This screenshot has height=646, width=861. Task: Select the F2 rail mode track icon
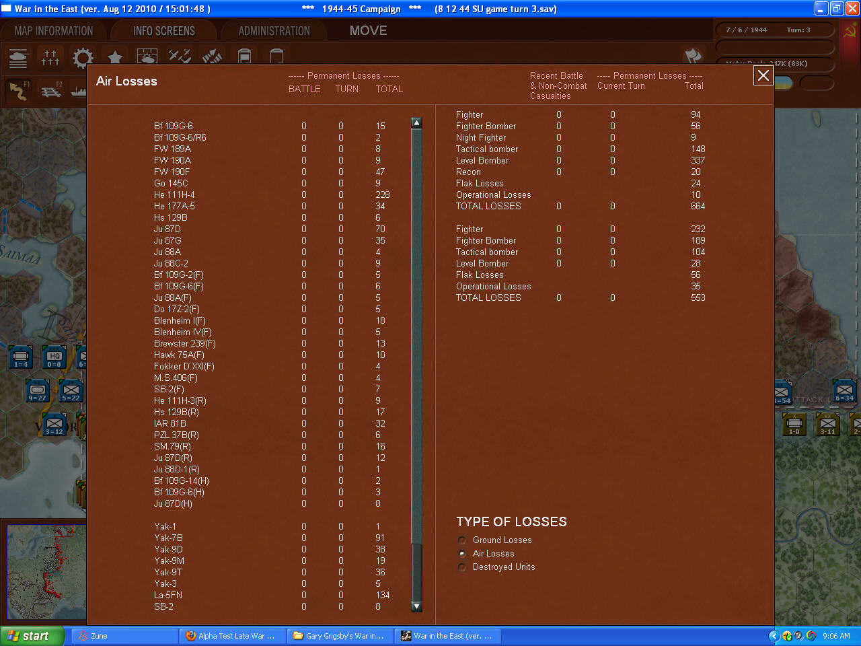[51, 91]
